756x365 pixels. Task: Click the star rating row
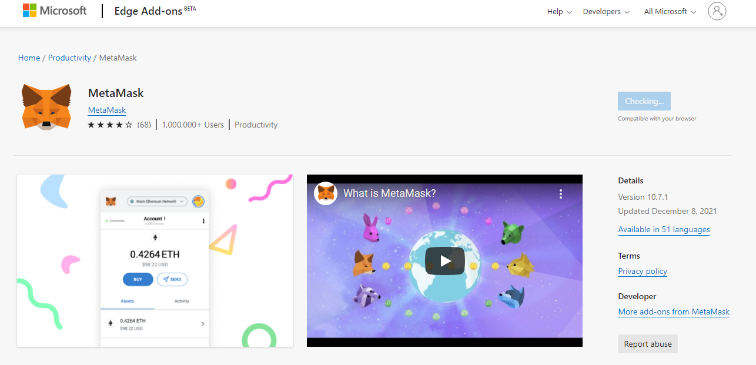[110, 125]
